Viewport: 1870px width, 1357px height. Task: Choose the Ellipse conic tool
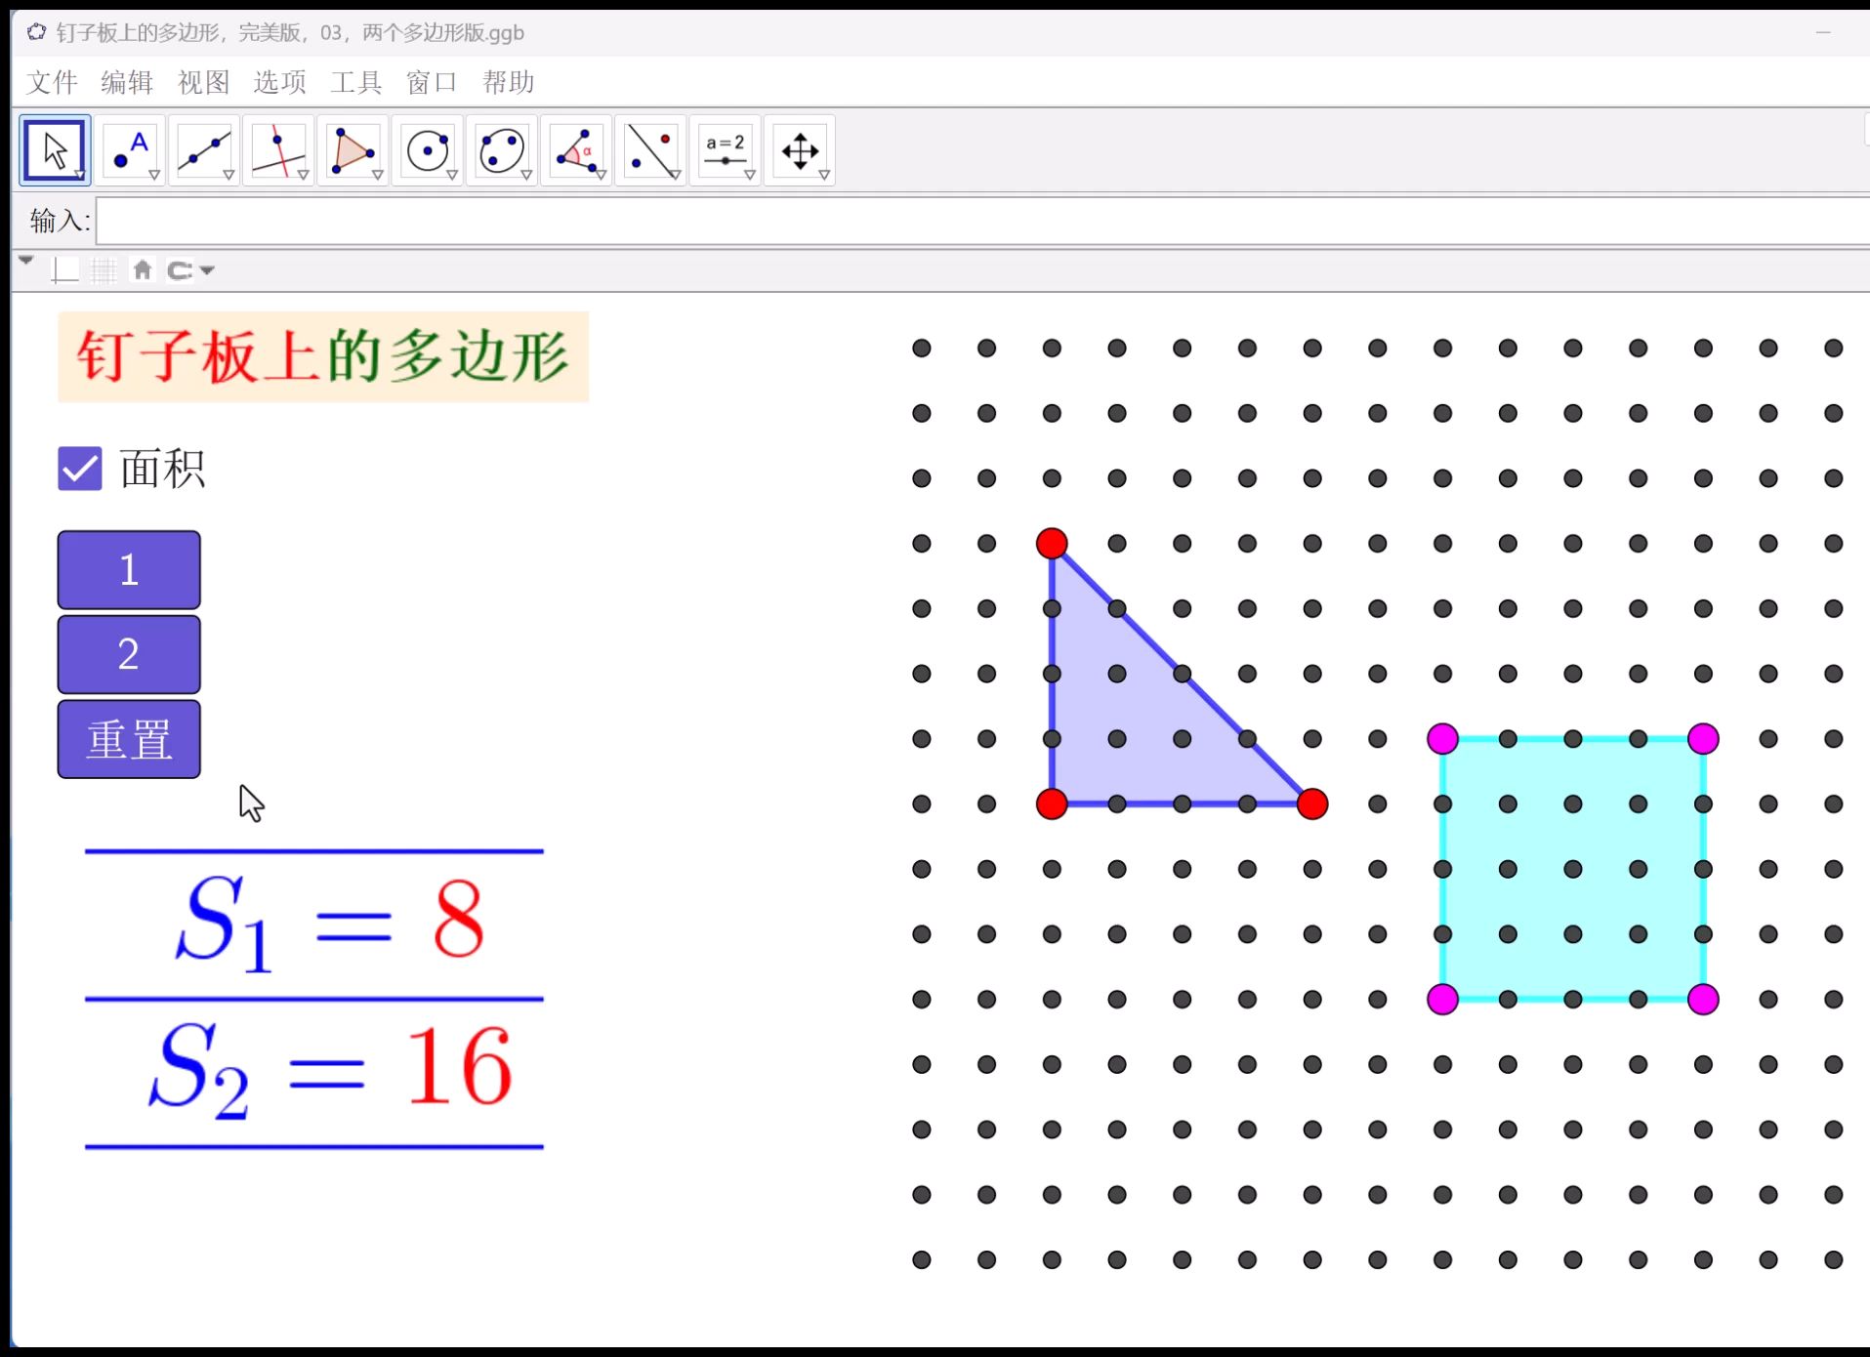click(x=502, y=150)
